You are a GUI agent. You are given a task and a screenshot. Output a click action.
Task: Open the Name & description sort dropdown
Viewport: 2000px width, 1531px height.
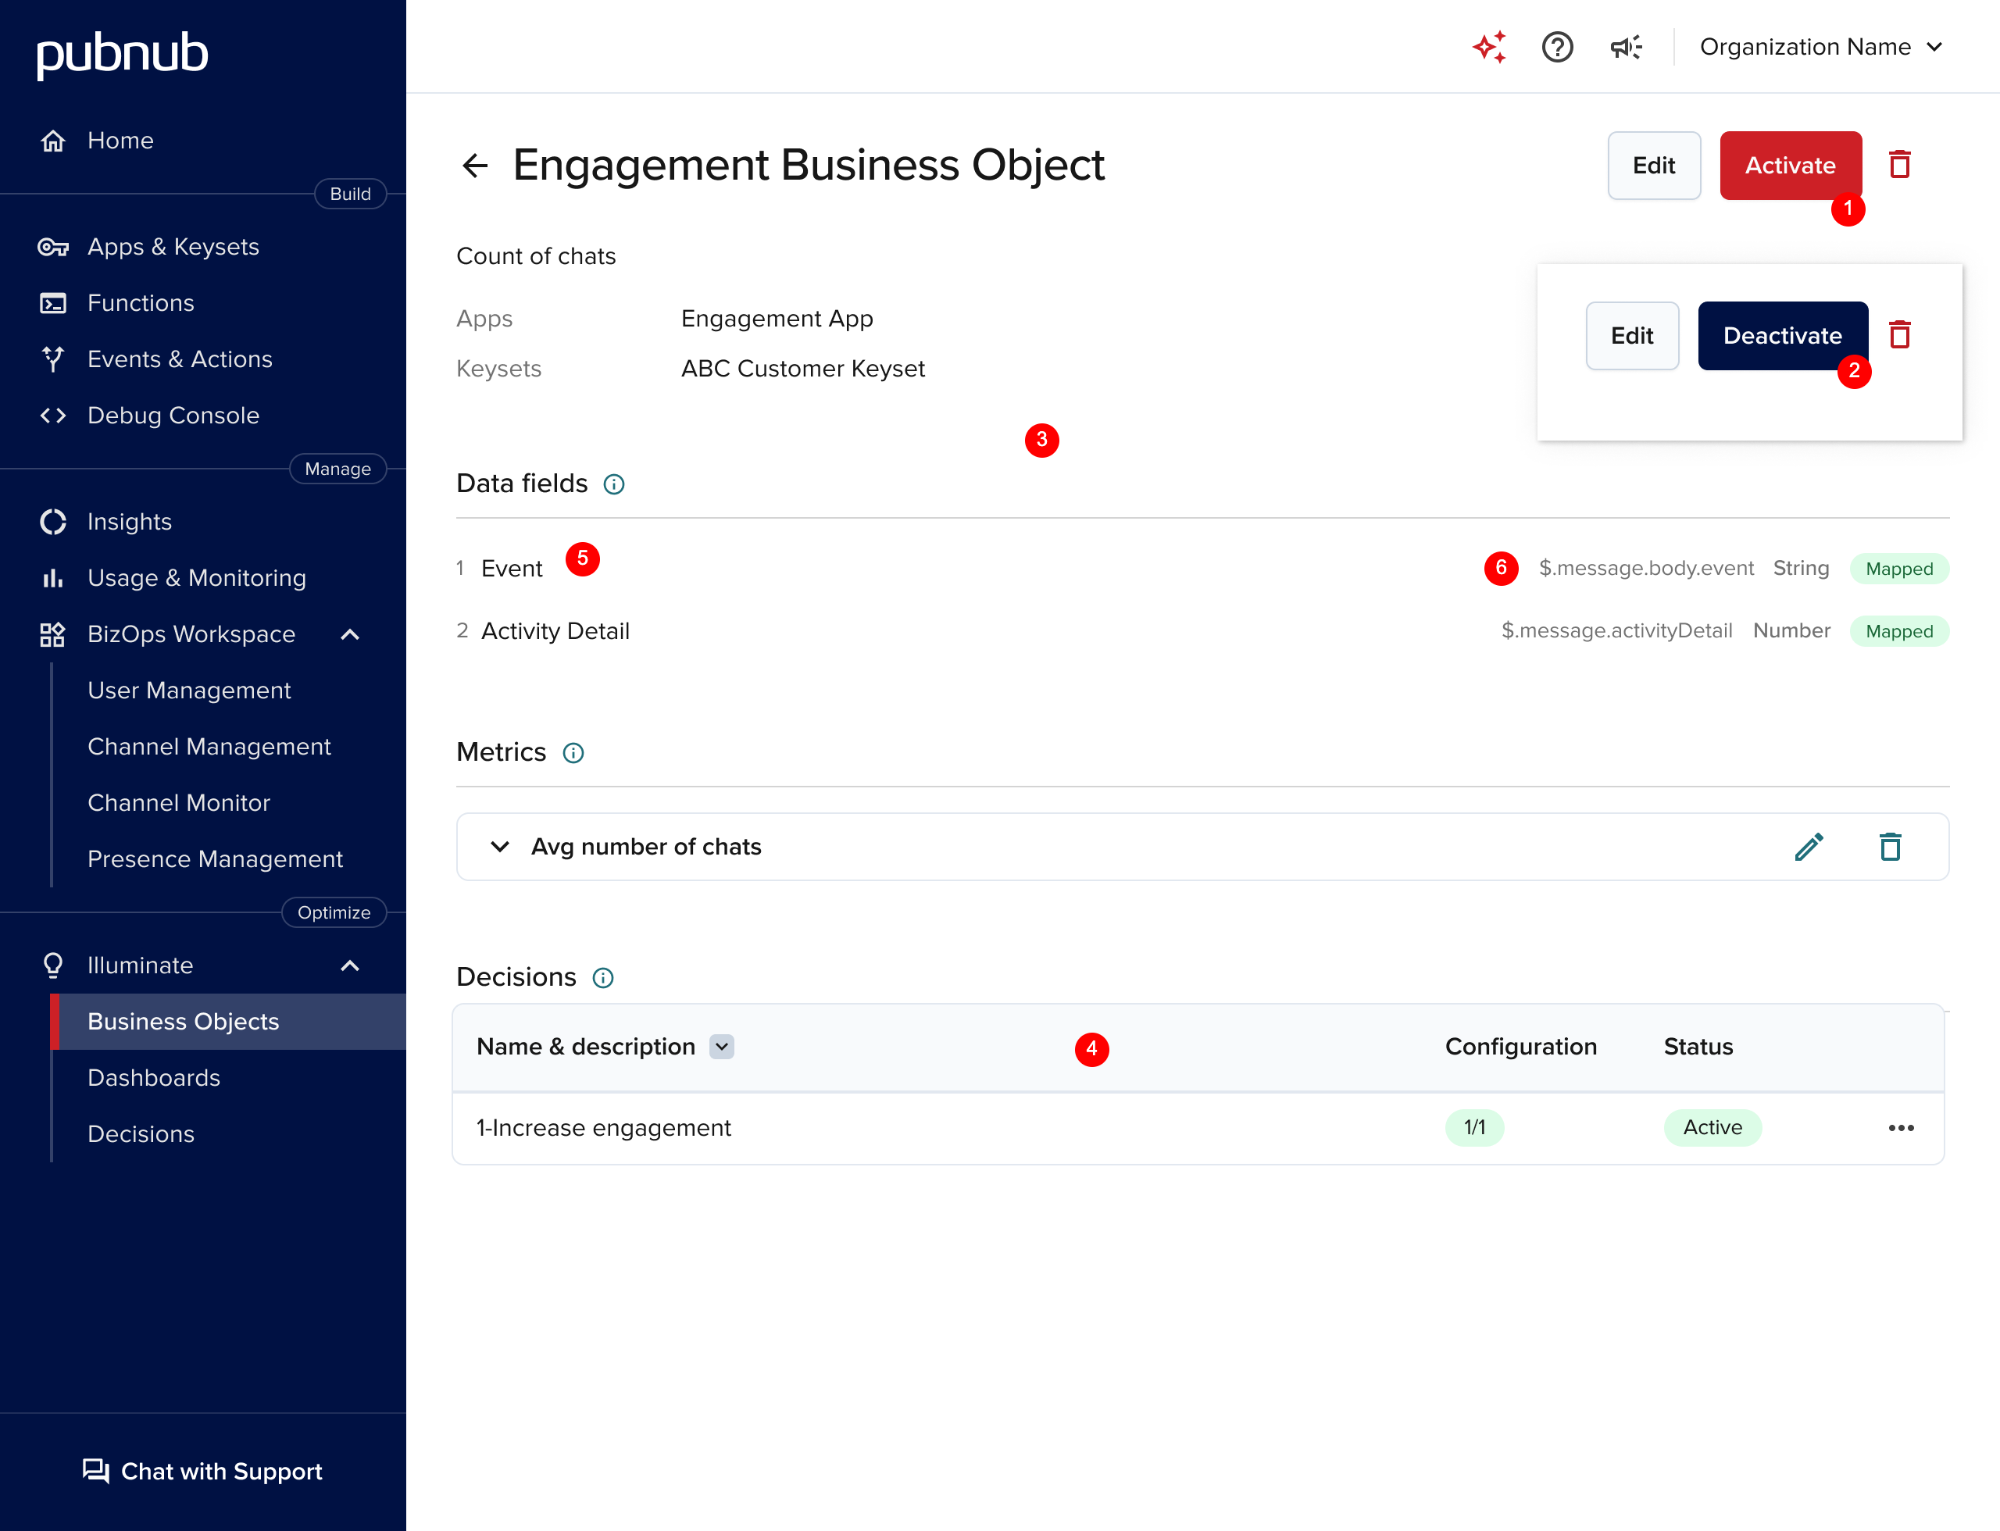tap(721, 1046)
